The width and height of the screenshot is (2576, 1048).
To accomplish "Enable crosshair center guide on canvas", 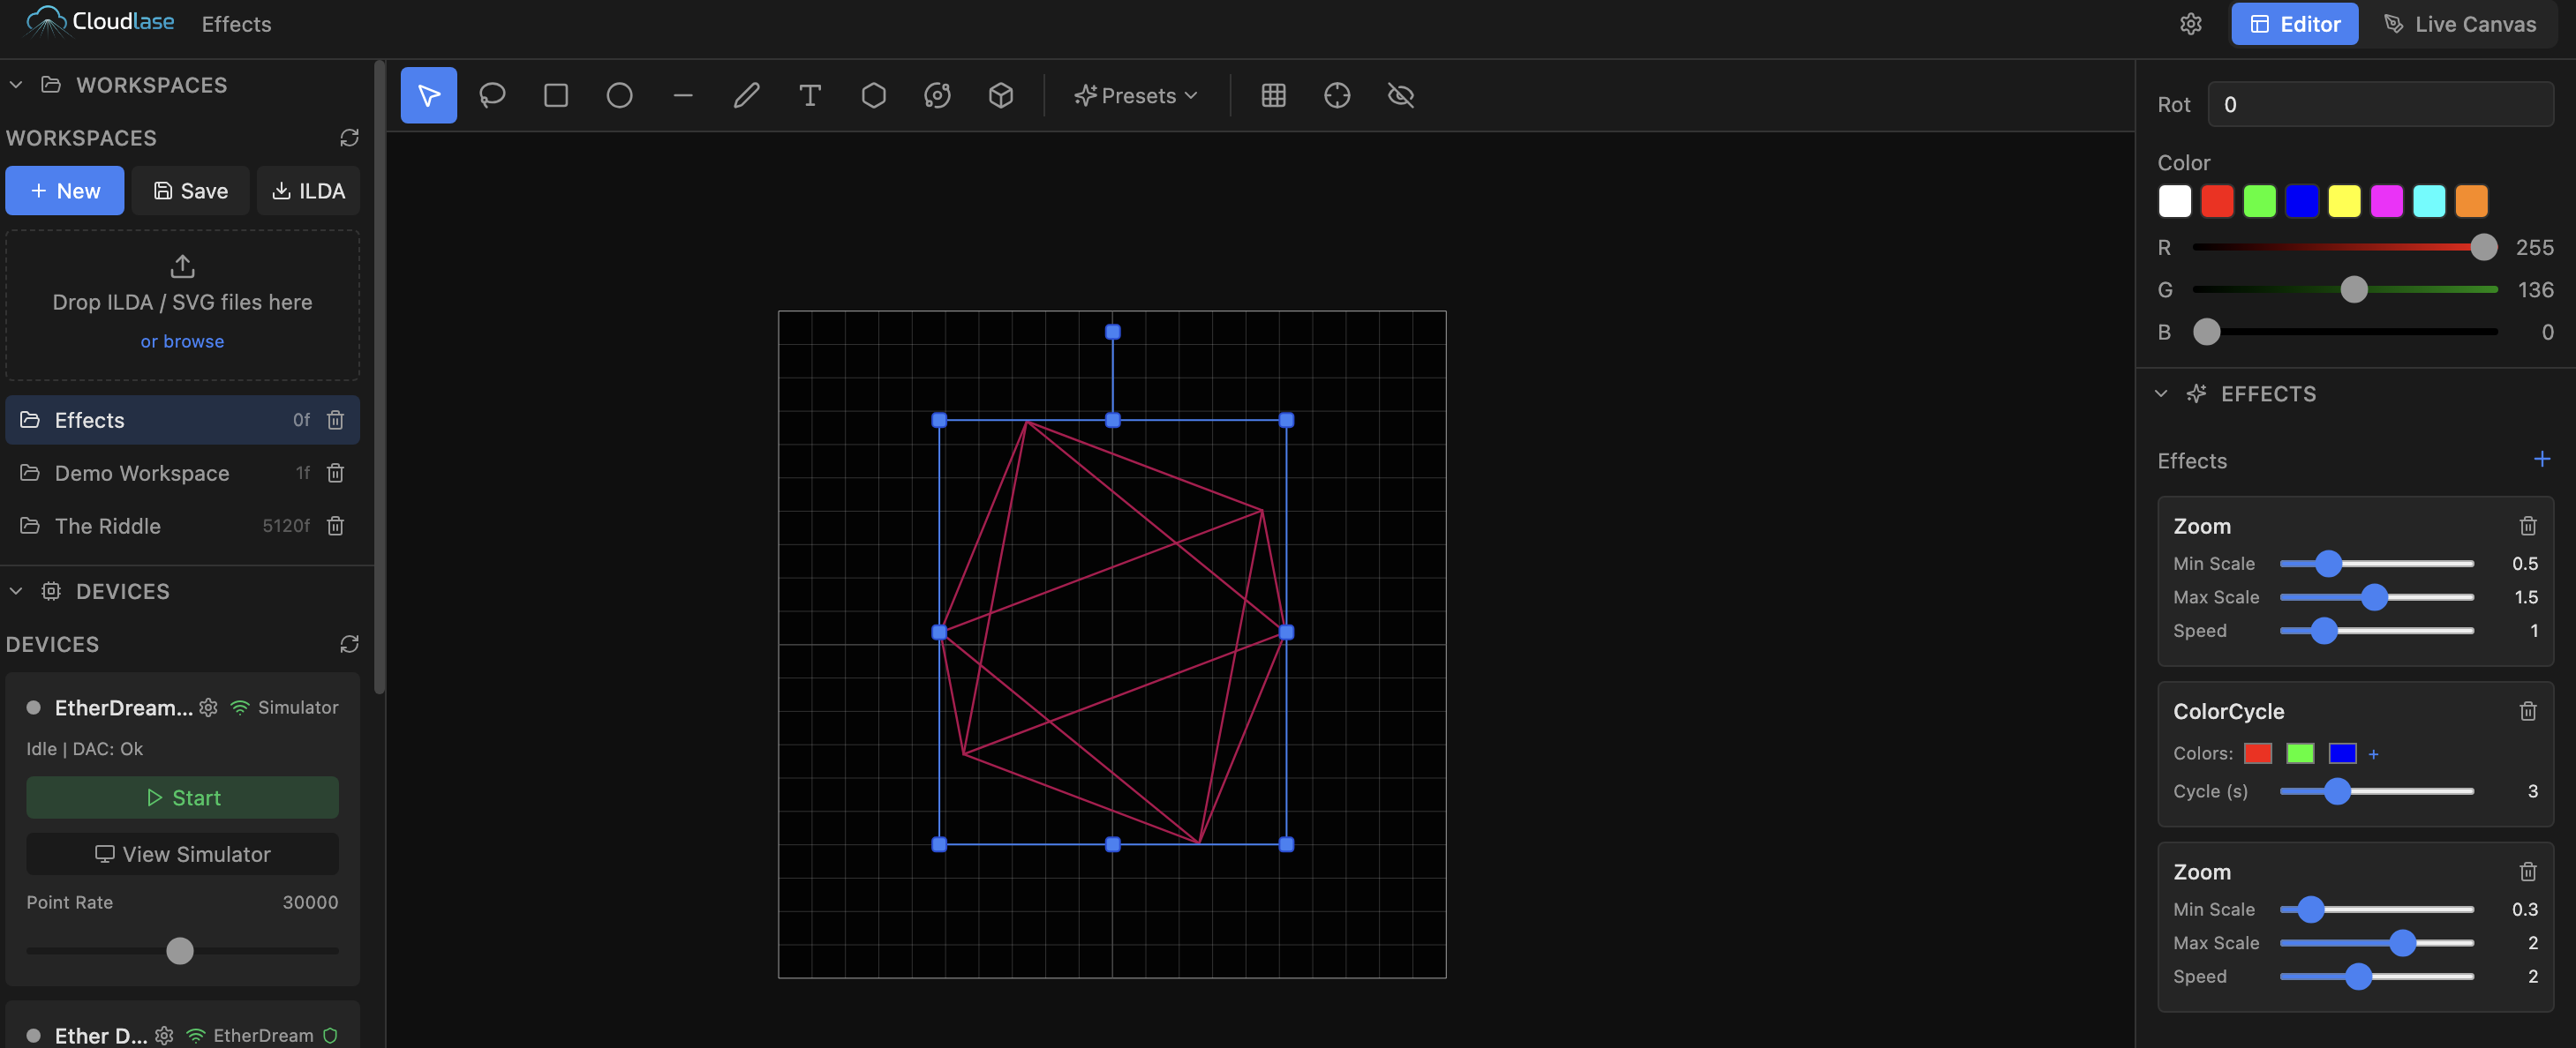I will pyautogui.click(x=1337, y=95).
